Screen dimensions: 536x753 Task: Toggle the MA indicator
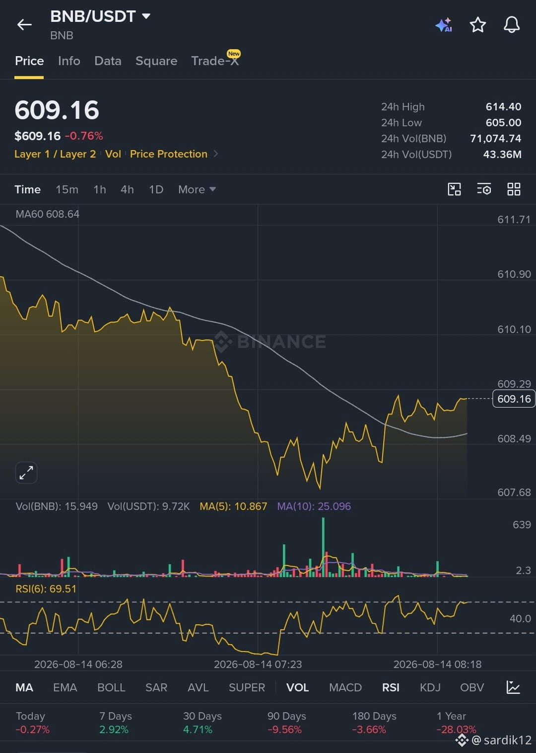[x=24, y=687]
